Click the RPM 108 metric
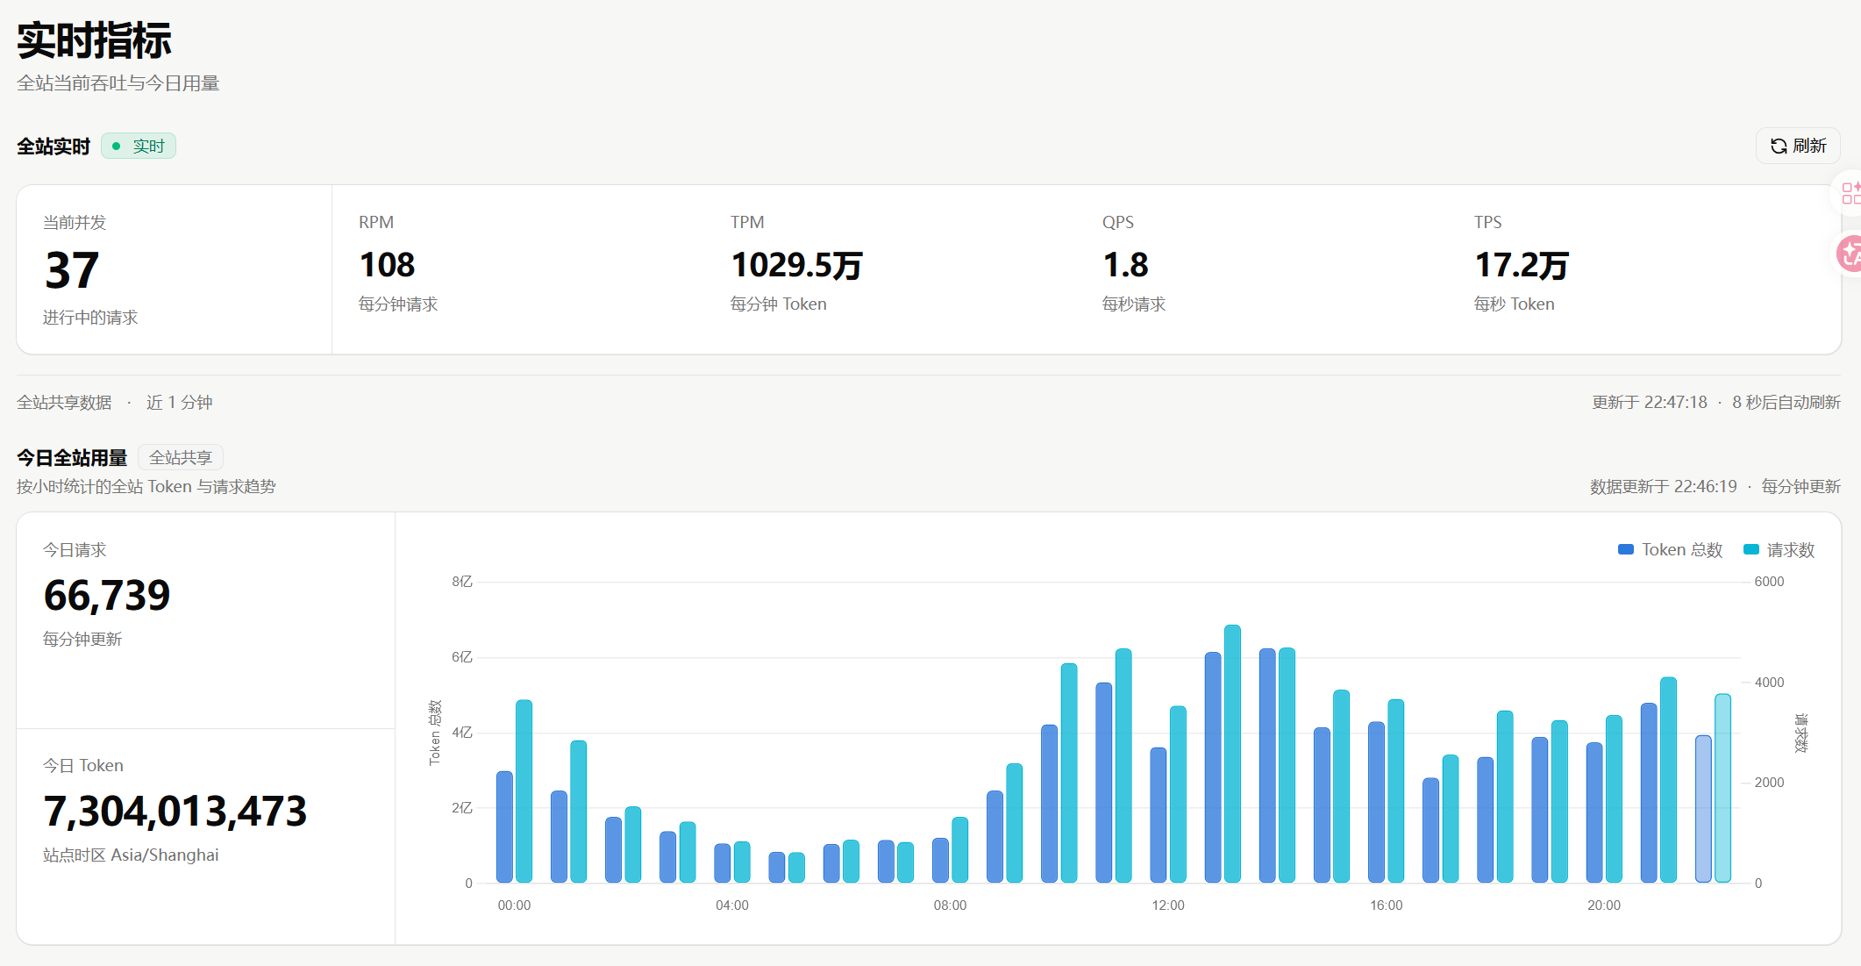The height and width of the screenshot is (966, 1861). point(398,263)
